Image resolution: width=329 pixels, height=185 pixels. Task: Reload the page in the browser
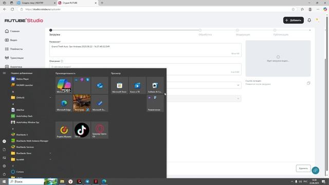(12, 9)
